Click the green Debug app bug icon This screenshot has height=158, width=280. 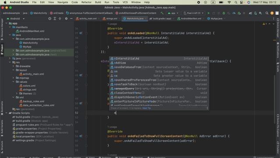224,13
